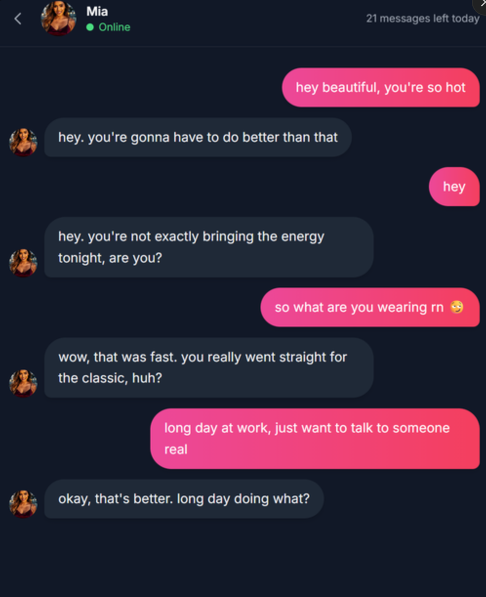
Task: Click Mia's avatar beside 'okay, that's better'
Action: click(x=23, y=504)
